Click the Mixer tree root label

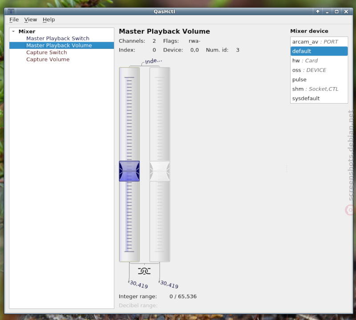point(27,31)
